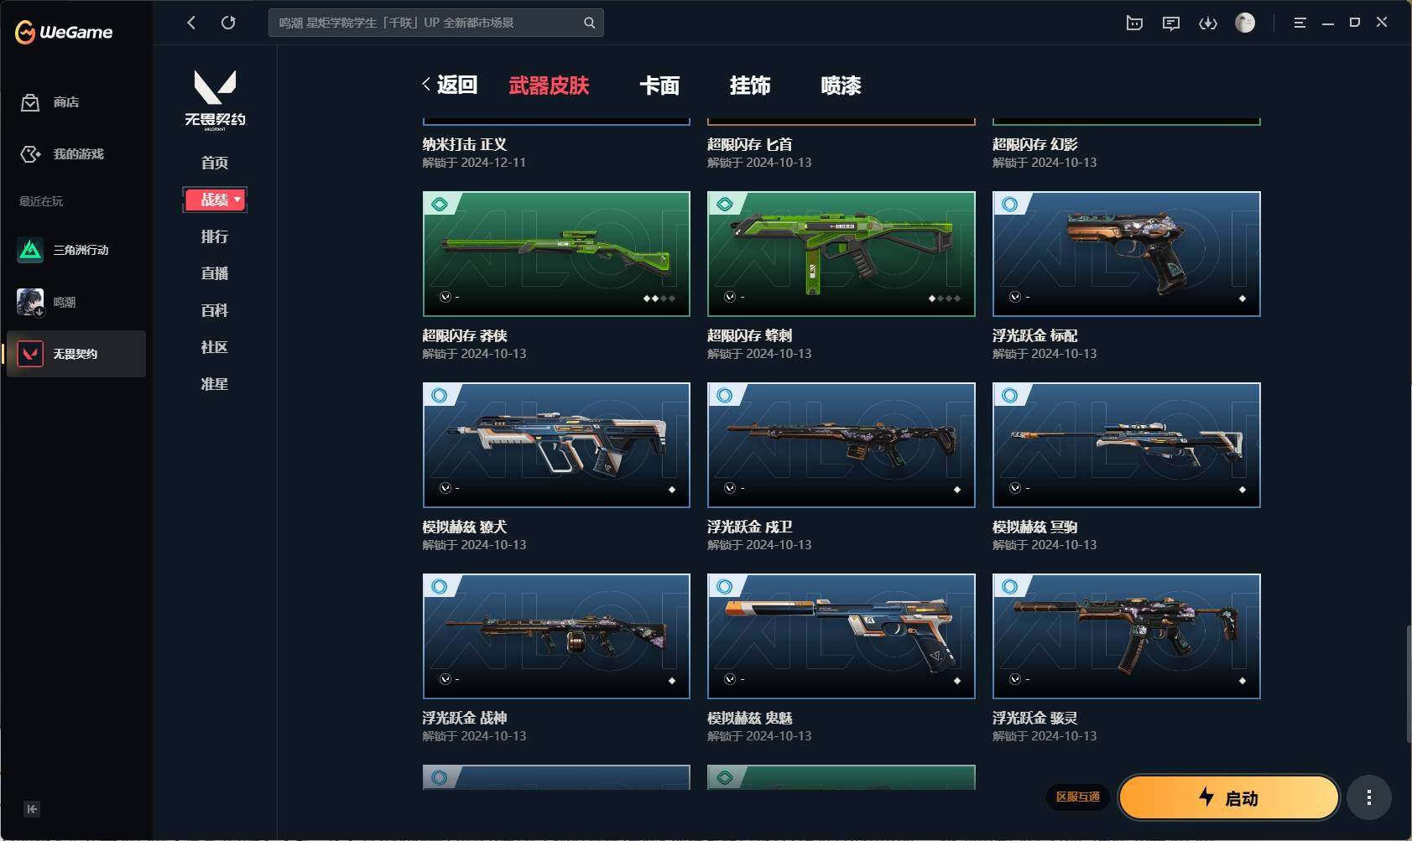The width and height of the screenshot is (1412, 841).
Task: Focus the WeGame search input field
Action: [435, 23]
